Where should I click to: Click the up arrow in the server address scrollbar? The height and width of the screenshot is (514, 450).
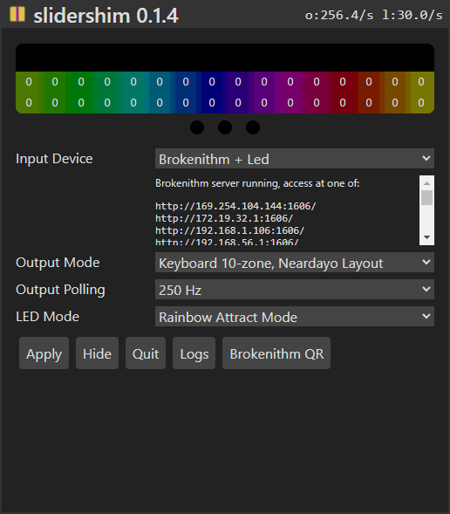[426, 183]
